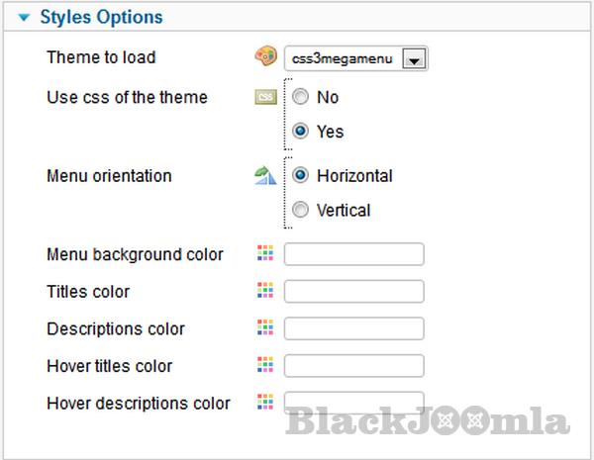Image resolution: width=594 pixels, height=460 pixels.
Task: Click the Styles Options panel title
Action: point(100,17)
